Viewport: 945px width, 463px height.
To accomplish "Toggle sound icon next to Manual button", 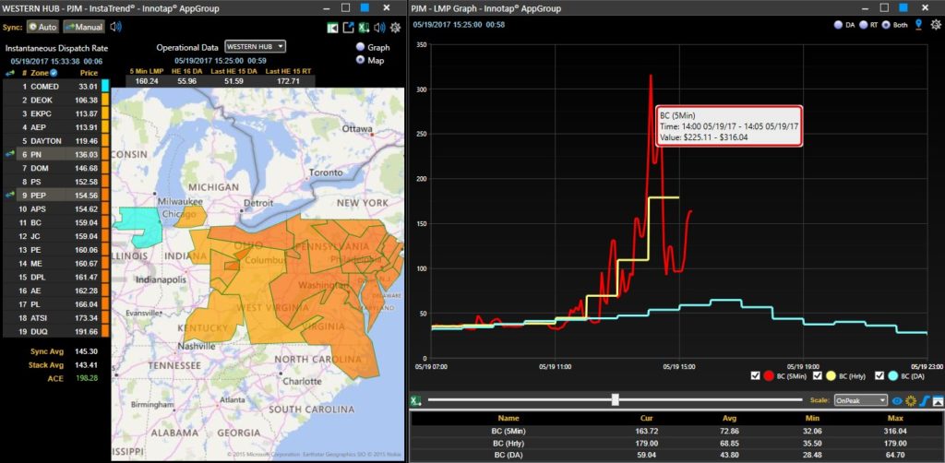I will [x=115, y=27].
